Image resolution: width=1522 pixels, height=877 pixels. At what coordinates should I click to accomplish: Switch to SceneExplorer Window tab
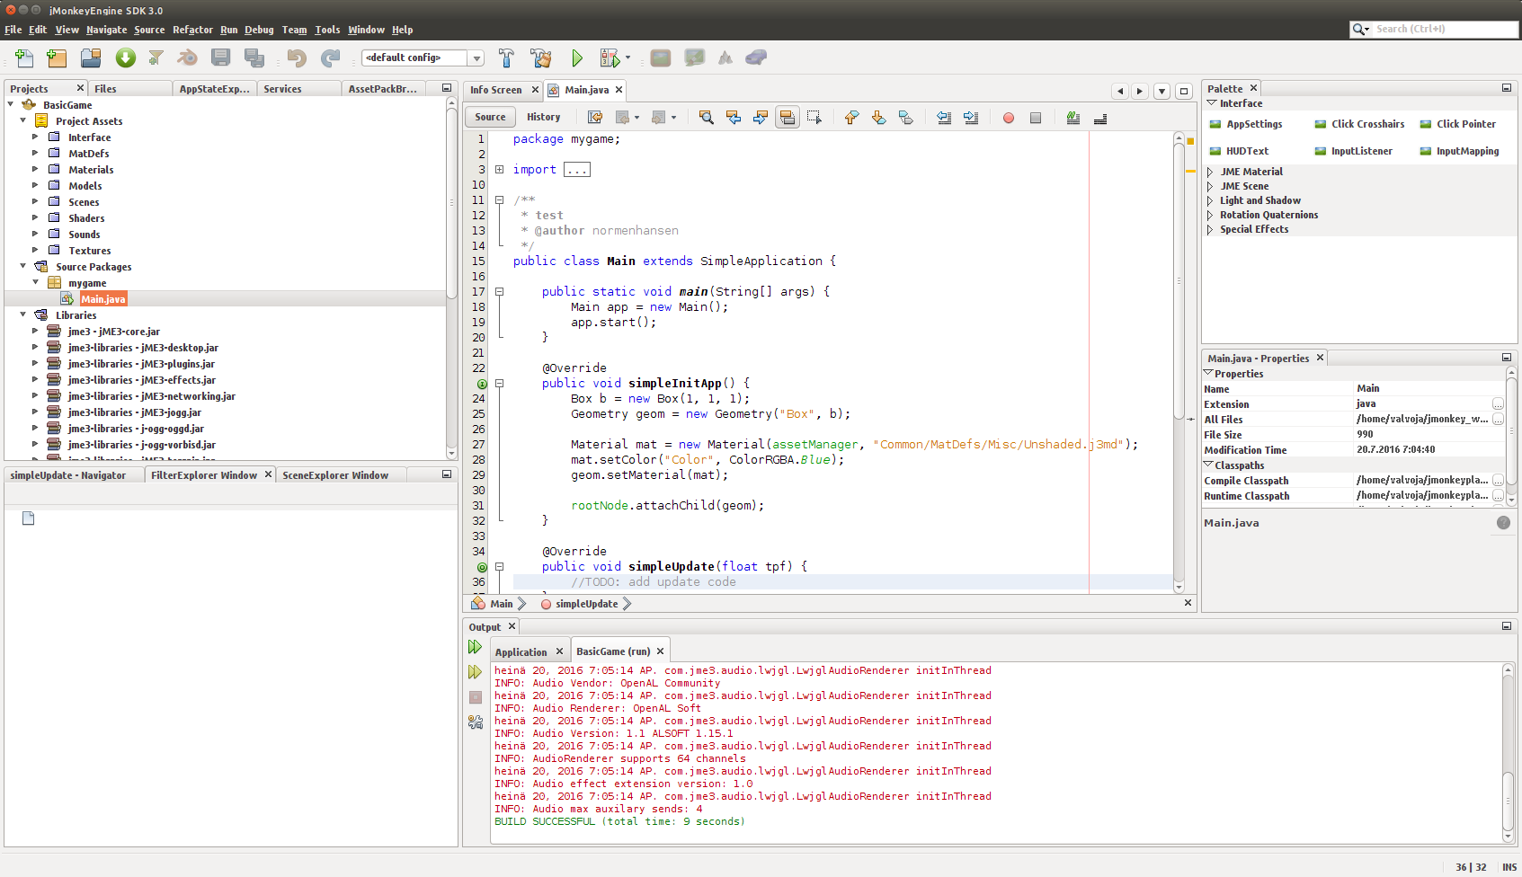pyautogui.click(x=335, y=475)
